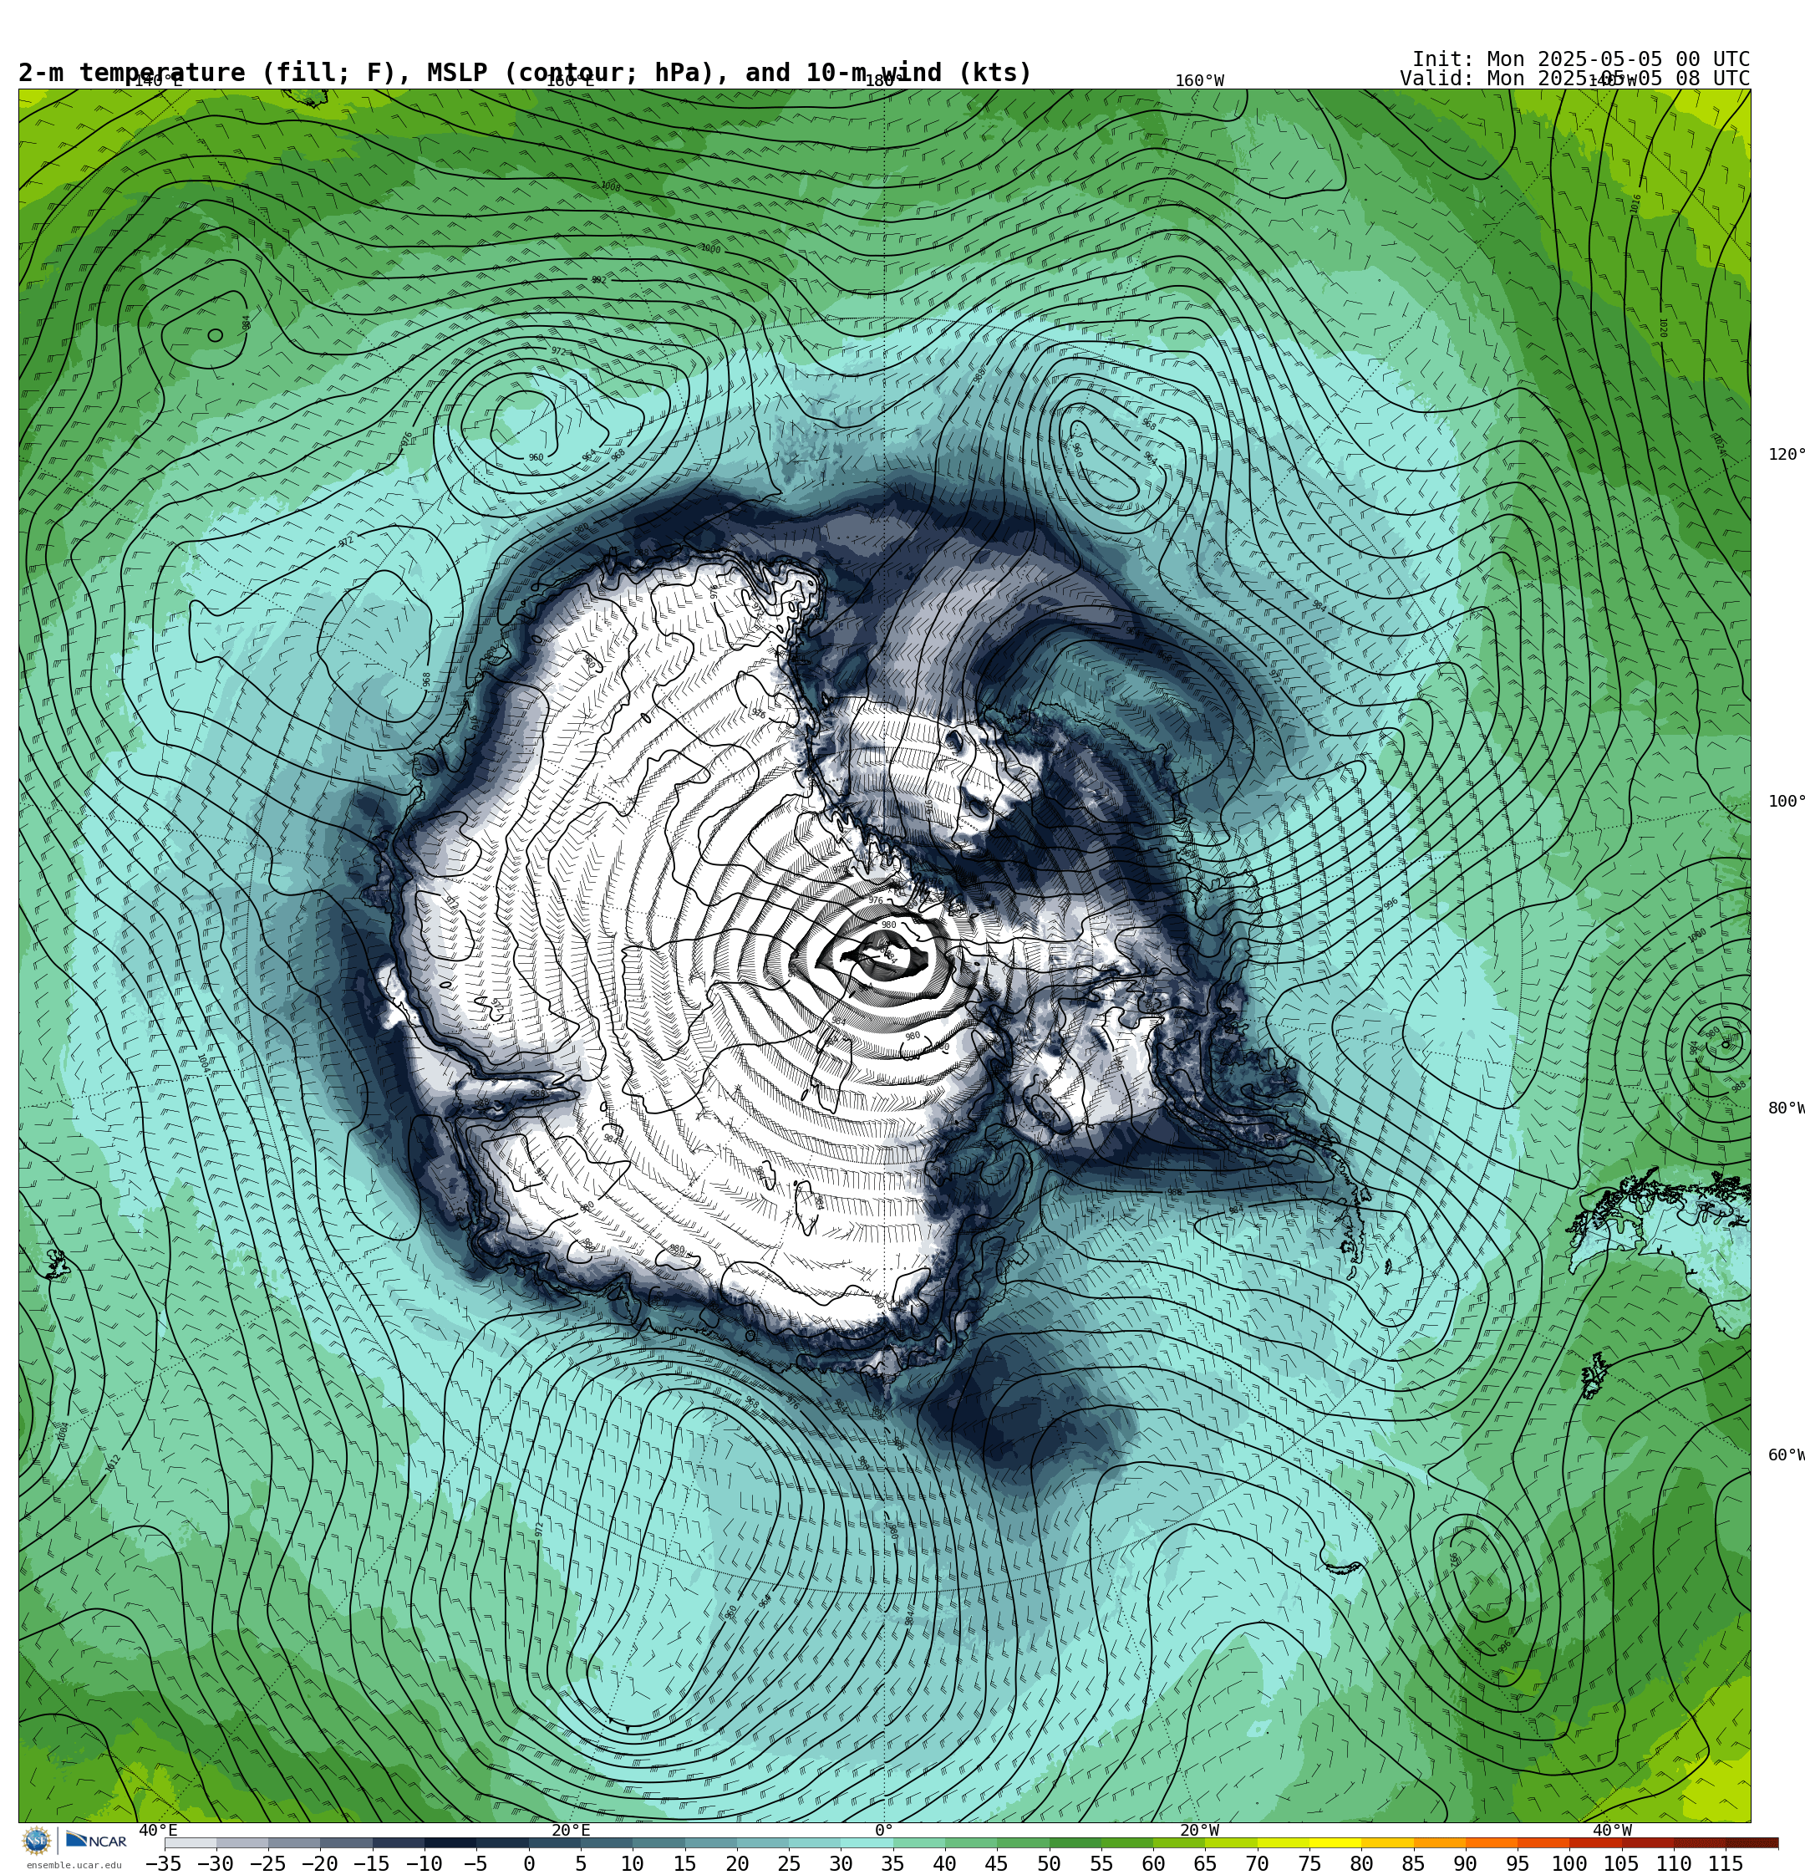The image size is (1805, 1875).
Task: Click the 20°W longitude label
Action: tap(1199, 1831)
